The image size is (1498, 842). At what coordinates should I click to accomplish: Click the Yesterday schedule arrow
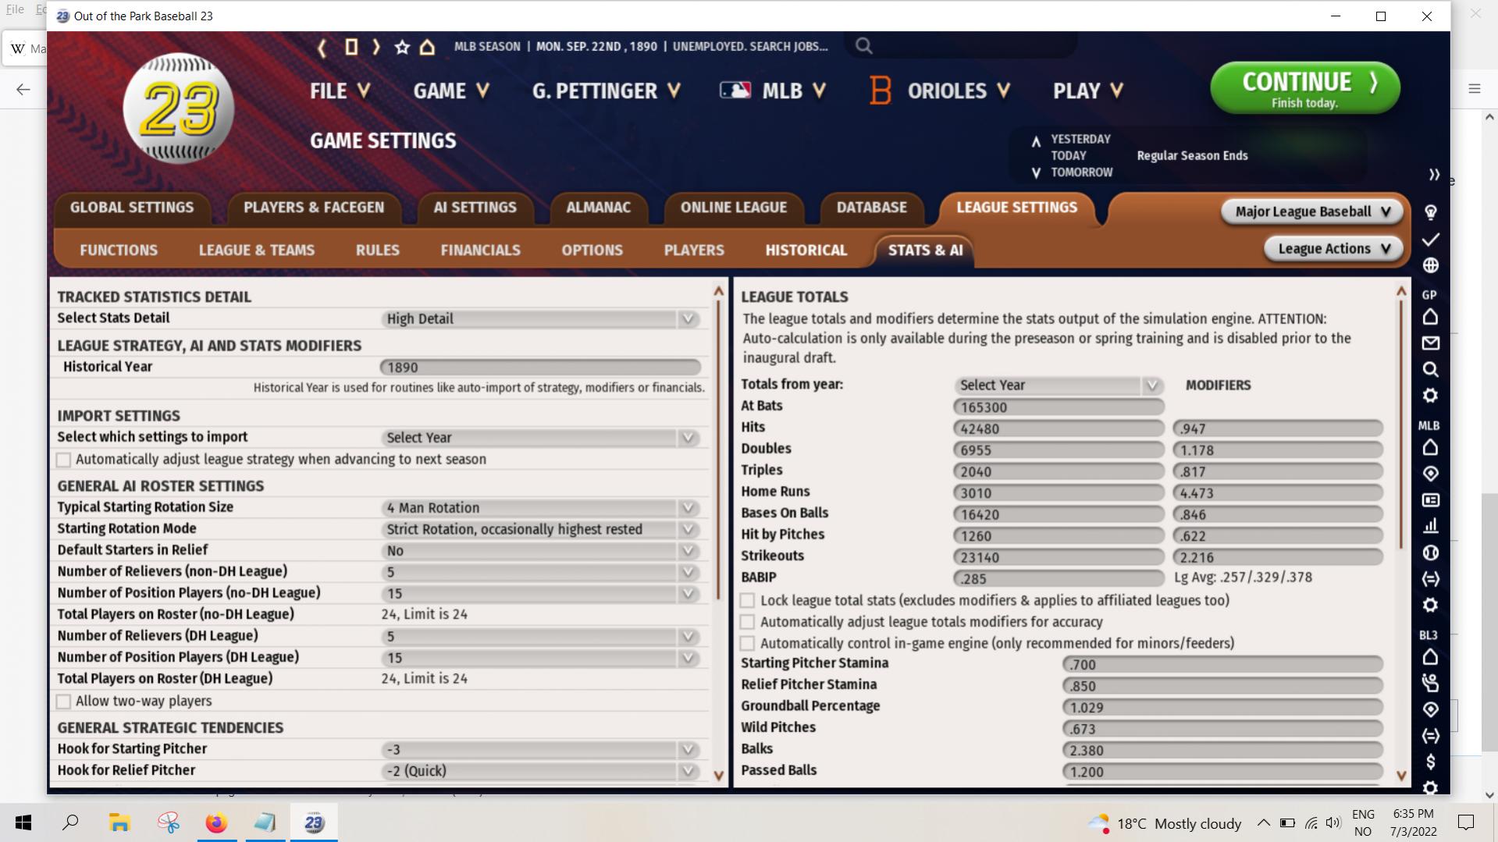[1036, 141]
